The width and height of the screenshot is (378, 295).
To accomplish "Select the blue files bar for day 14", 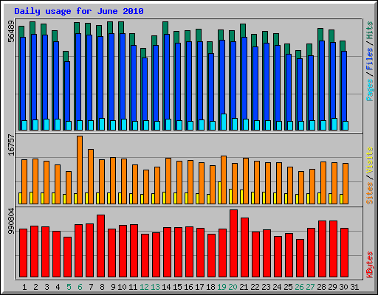I will tap(167, 82).
